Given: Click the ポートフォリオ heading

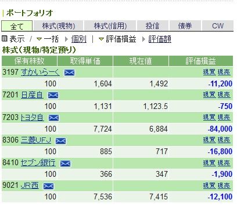Looking at the screenshot, I should point(30,13).
